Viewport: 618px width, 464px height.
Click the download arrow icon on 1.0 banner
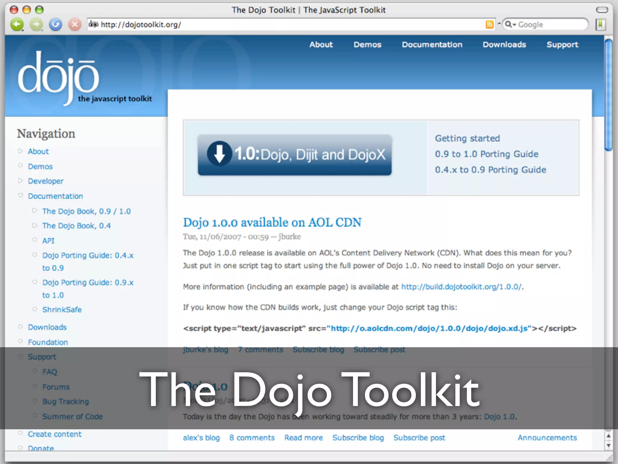pos(219,153)
